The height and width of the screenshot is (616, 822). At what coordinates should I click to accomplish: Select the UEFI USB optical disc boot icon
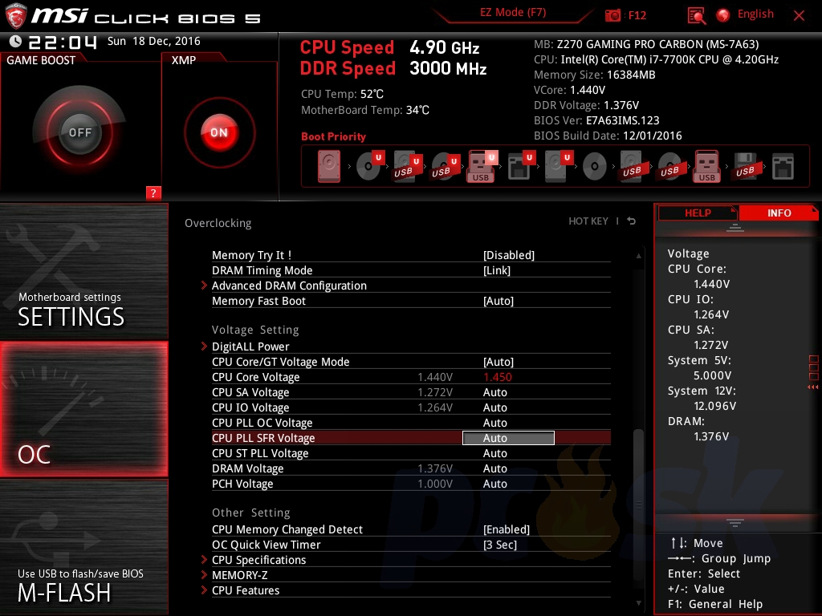[x=446, y=166]
